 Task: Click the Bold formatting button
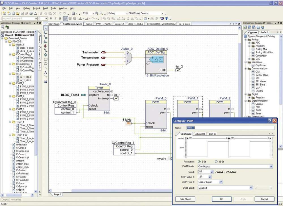[51, 19]
